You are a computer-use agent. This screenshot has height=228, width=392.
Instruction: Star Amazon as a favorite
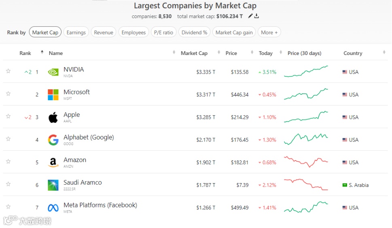[x=8, y=162]
